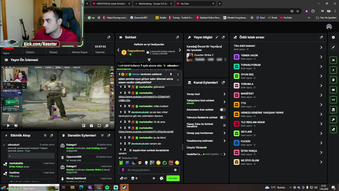Pop out the Kanal Eylemleri panel
This screenshot has height=191, width=339.
tap(223, 83)
